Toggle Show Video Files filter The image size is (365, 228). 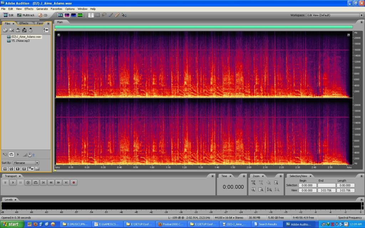(x=17, y=169)
